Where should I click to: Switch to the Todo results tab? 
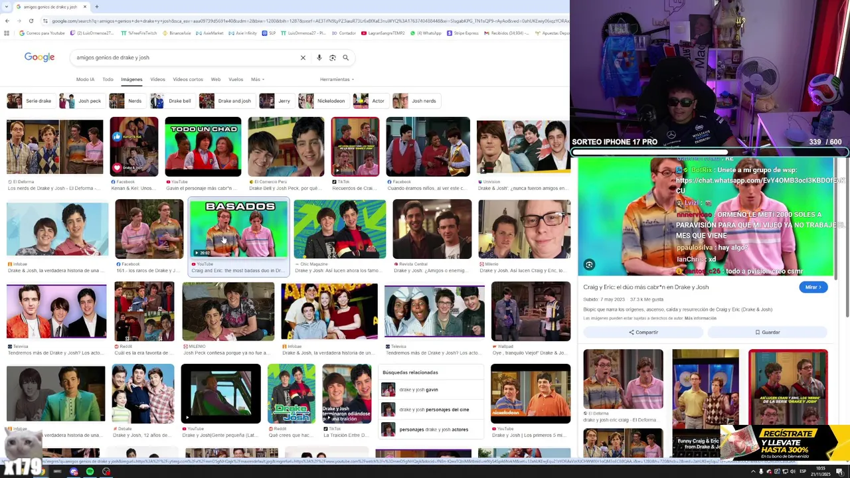(x=108, y=79)
